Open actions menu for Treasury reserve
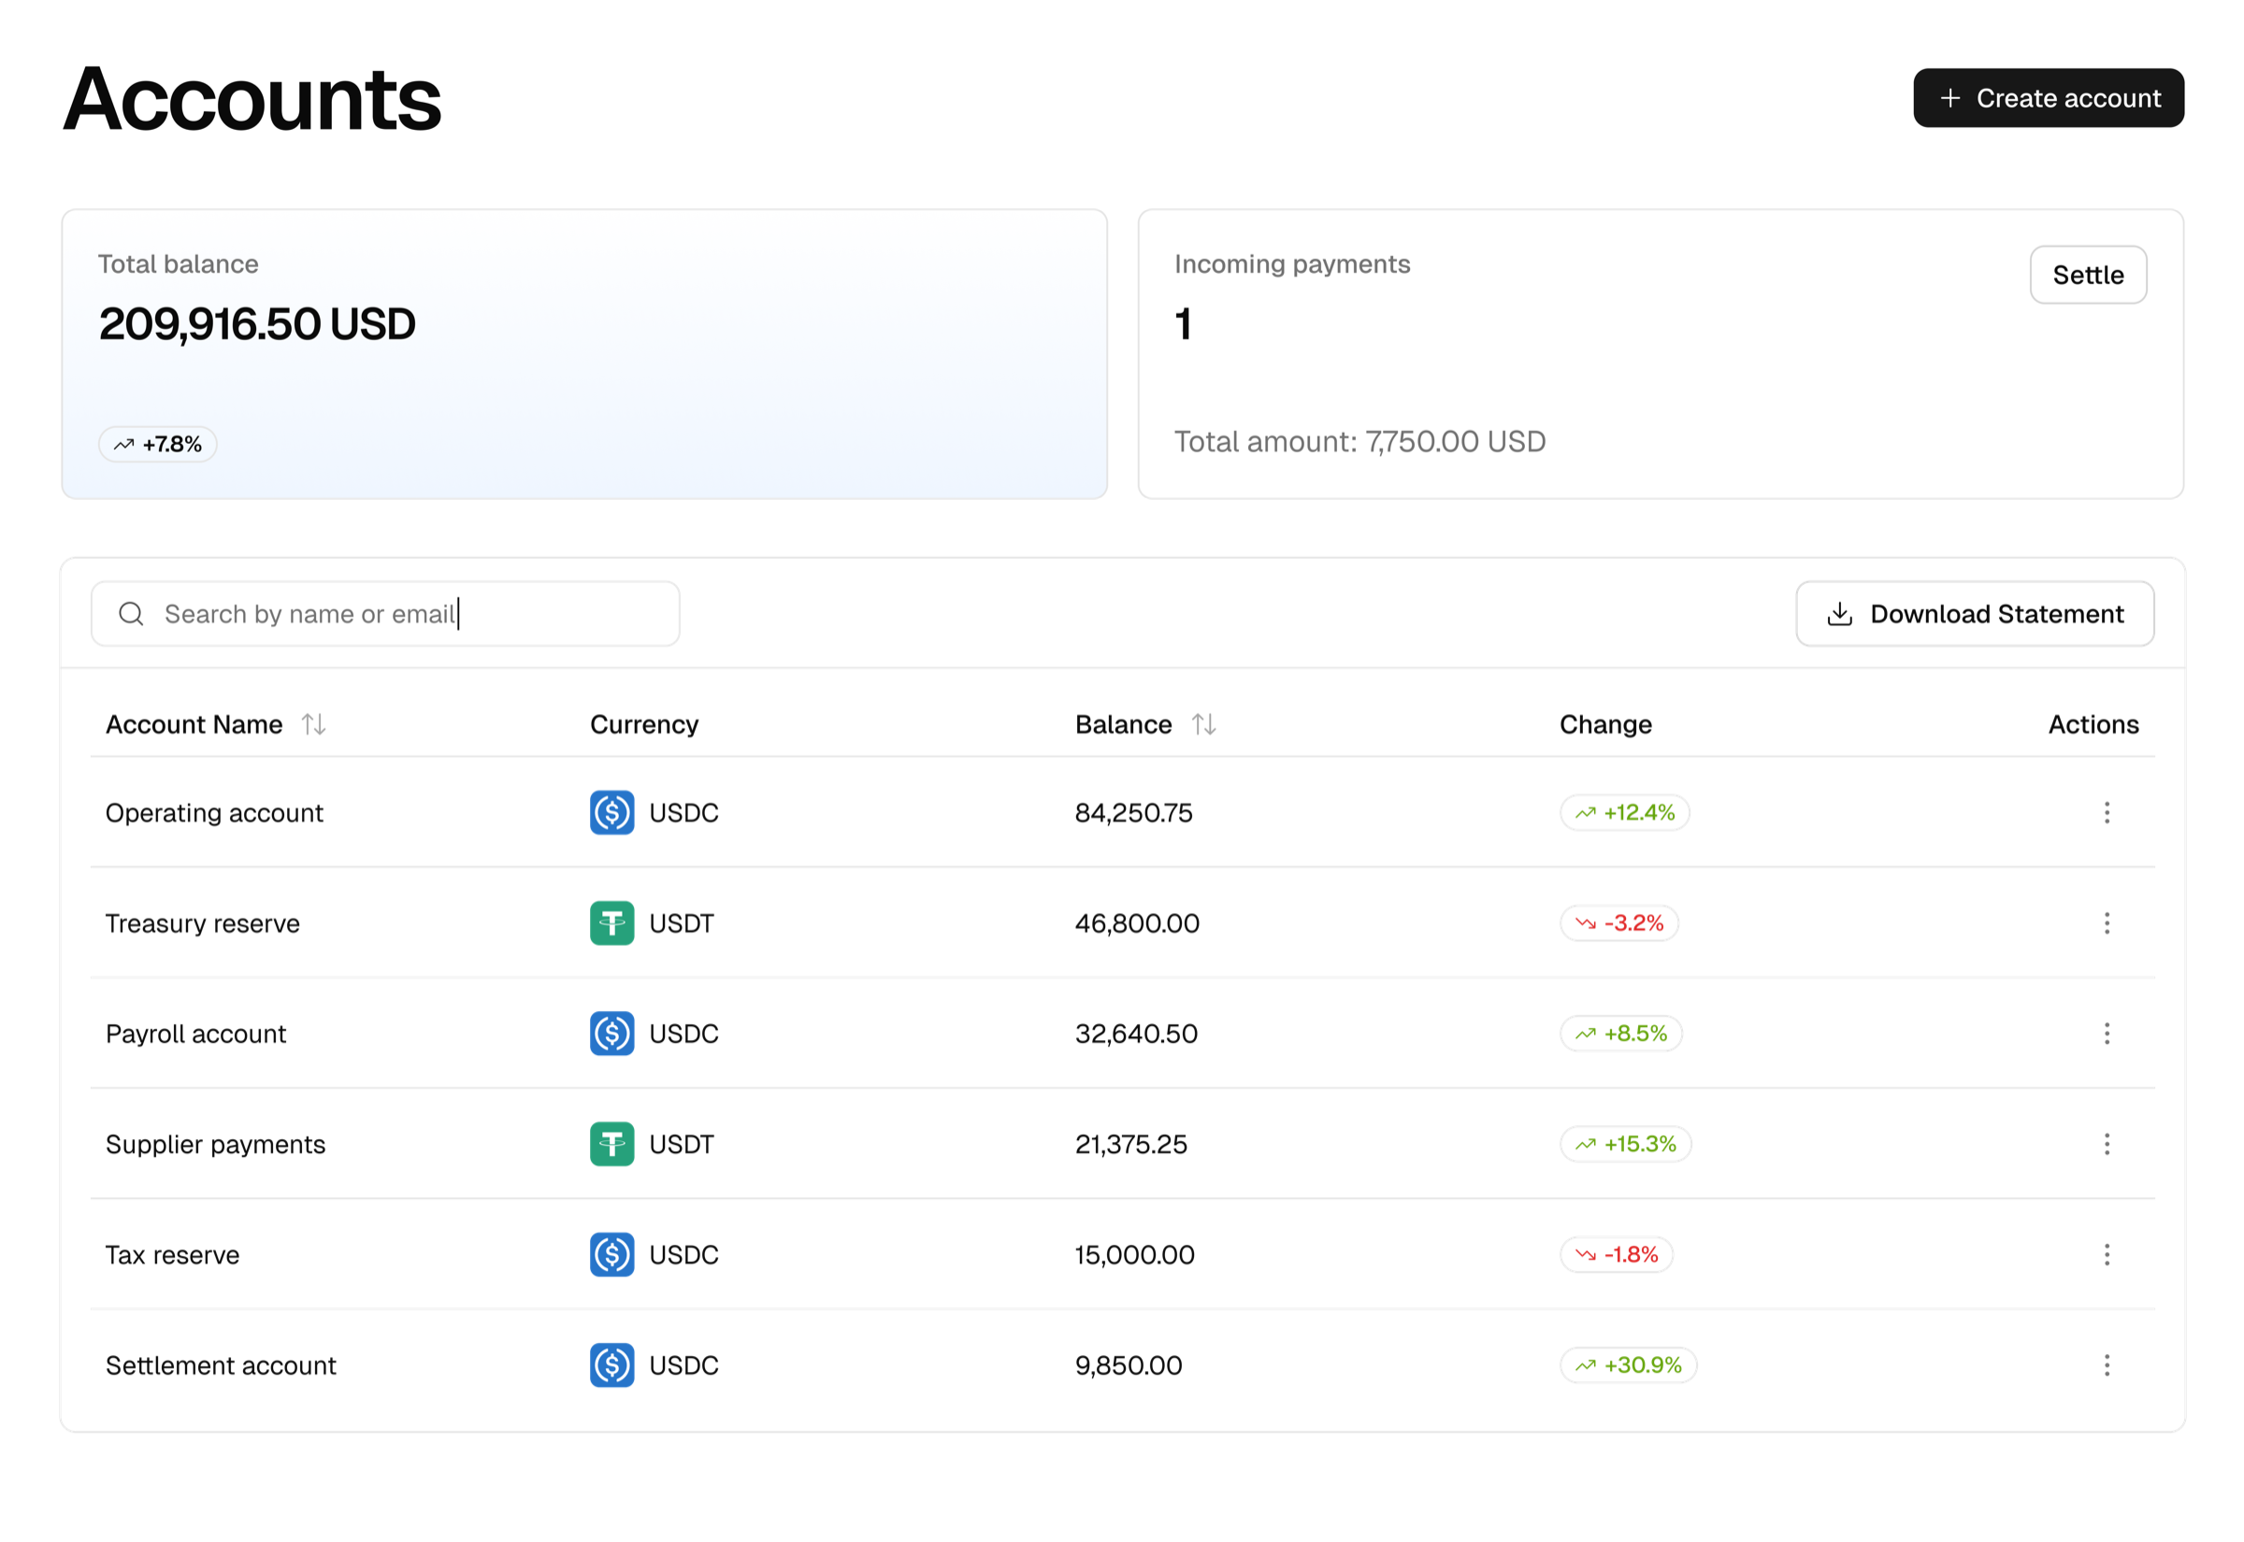This screenshot has height=1542, width=2244. click(x=2106, y=922)
